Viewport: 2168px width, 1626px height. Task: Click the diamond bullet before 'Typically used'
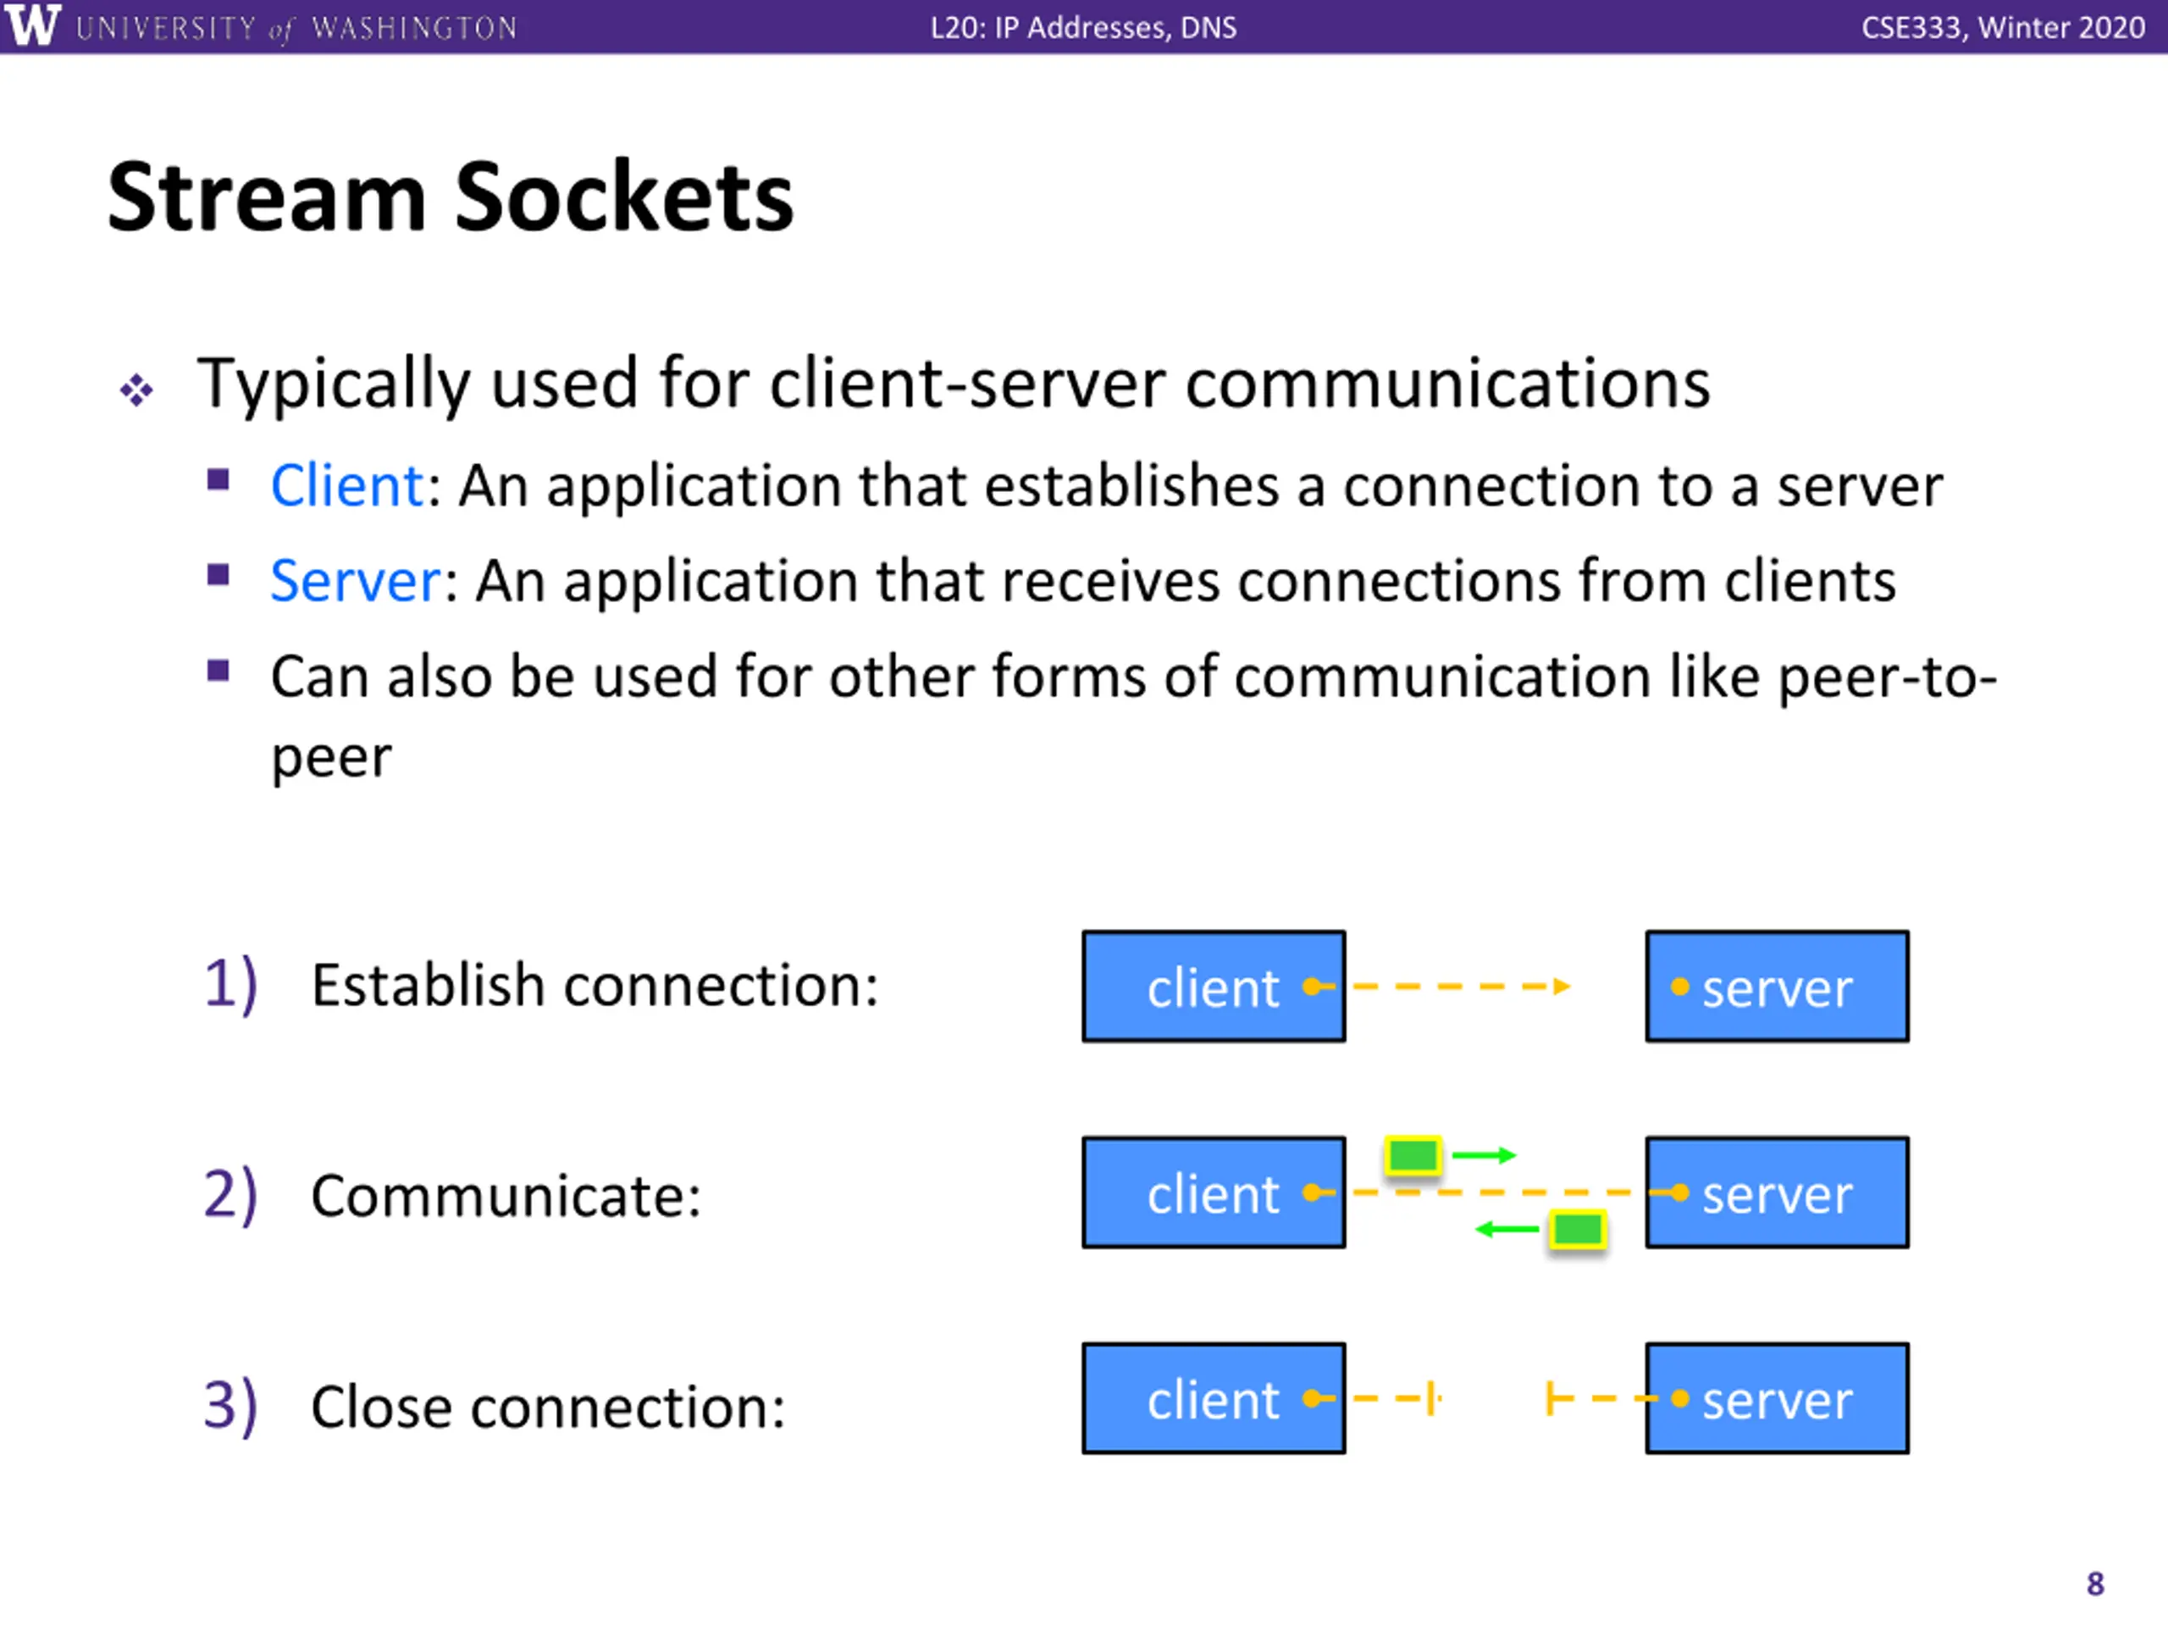click(x=136, y=390)
